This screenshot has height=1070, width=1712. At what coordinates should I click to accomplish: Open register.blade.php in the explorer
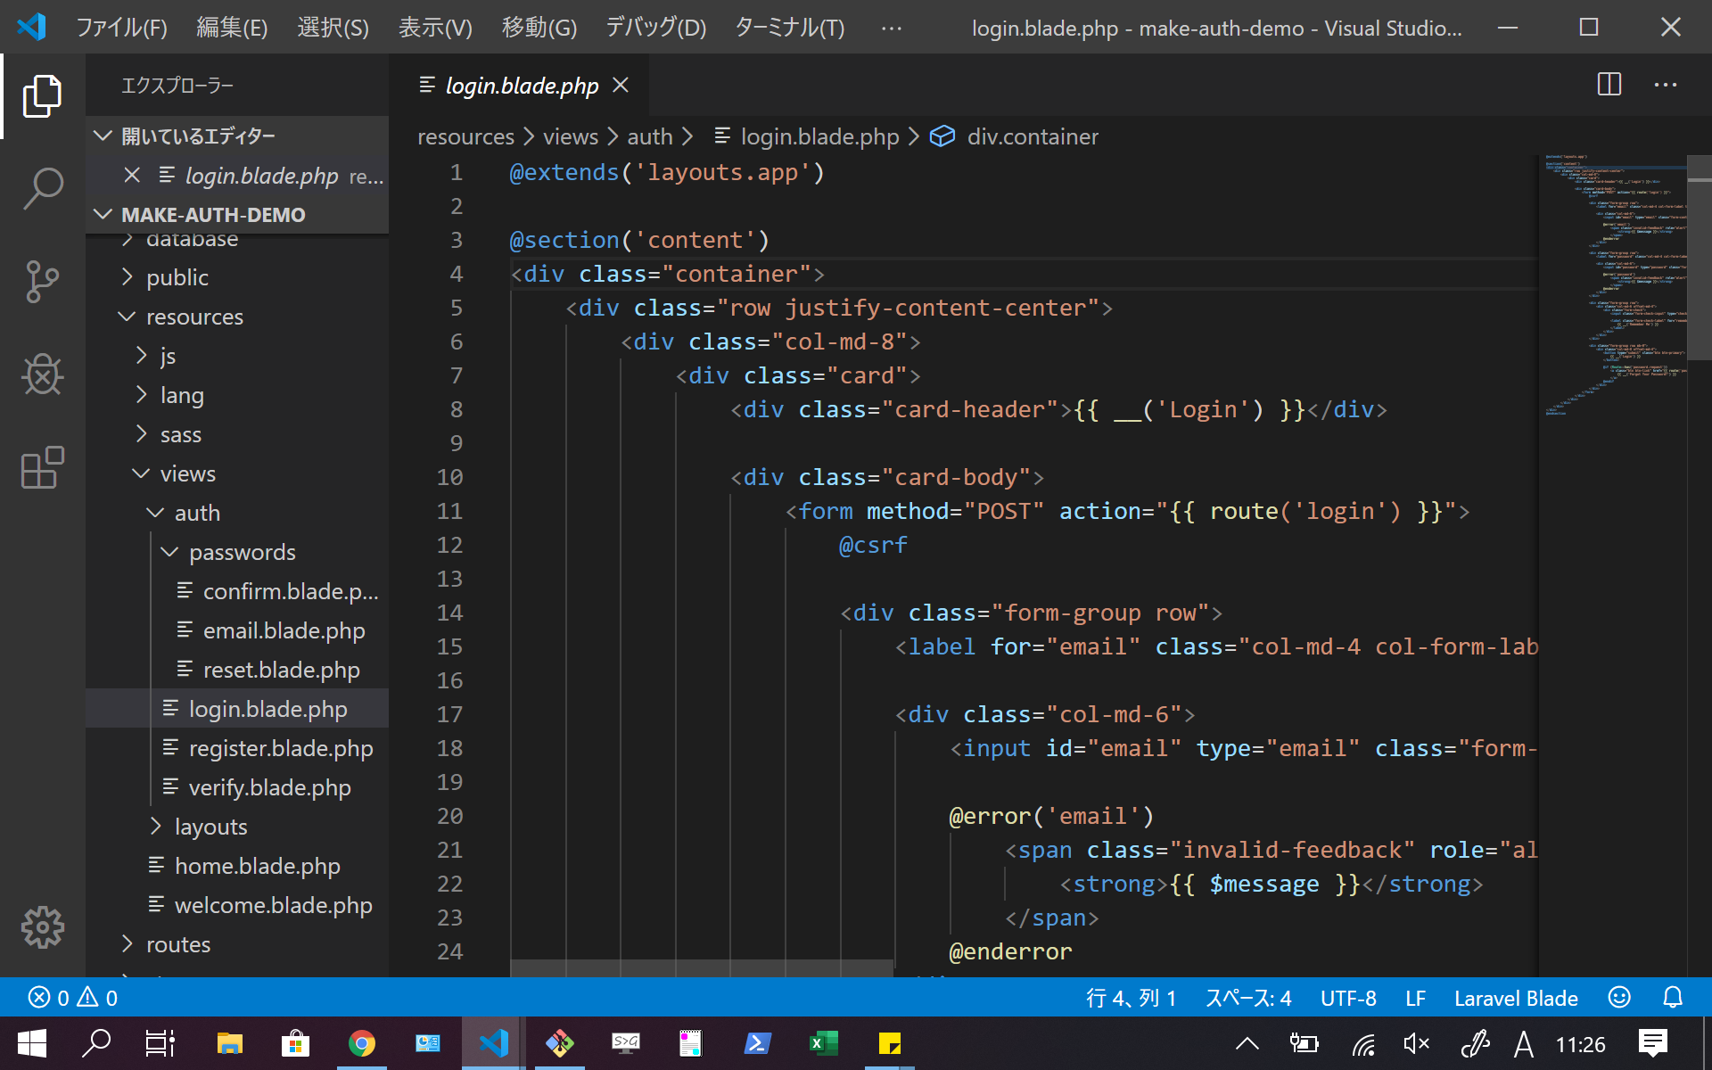280,748
